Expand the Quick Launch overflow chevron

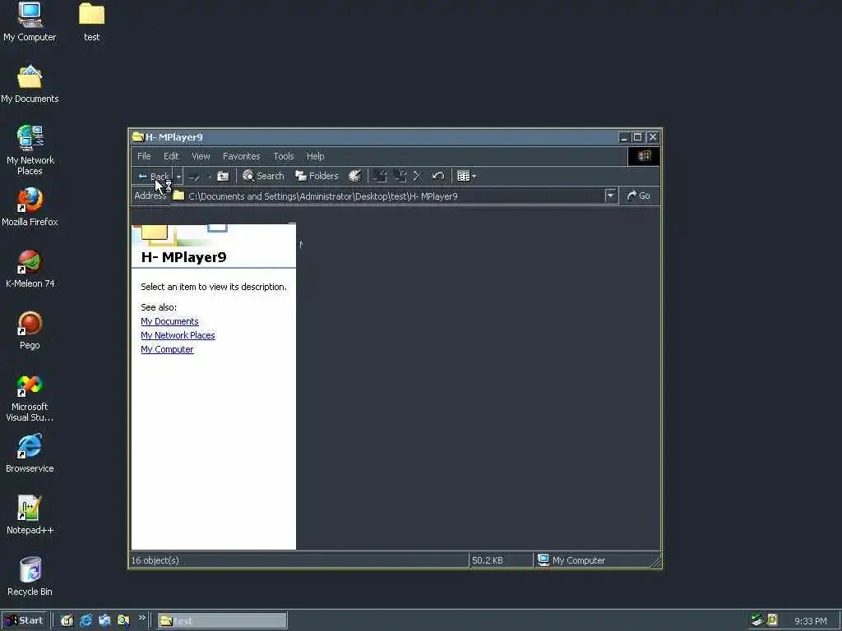(x=141, y=618)
